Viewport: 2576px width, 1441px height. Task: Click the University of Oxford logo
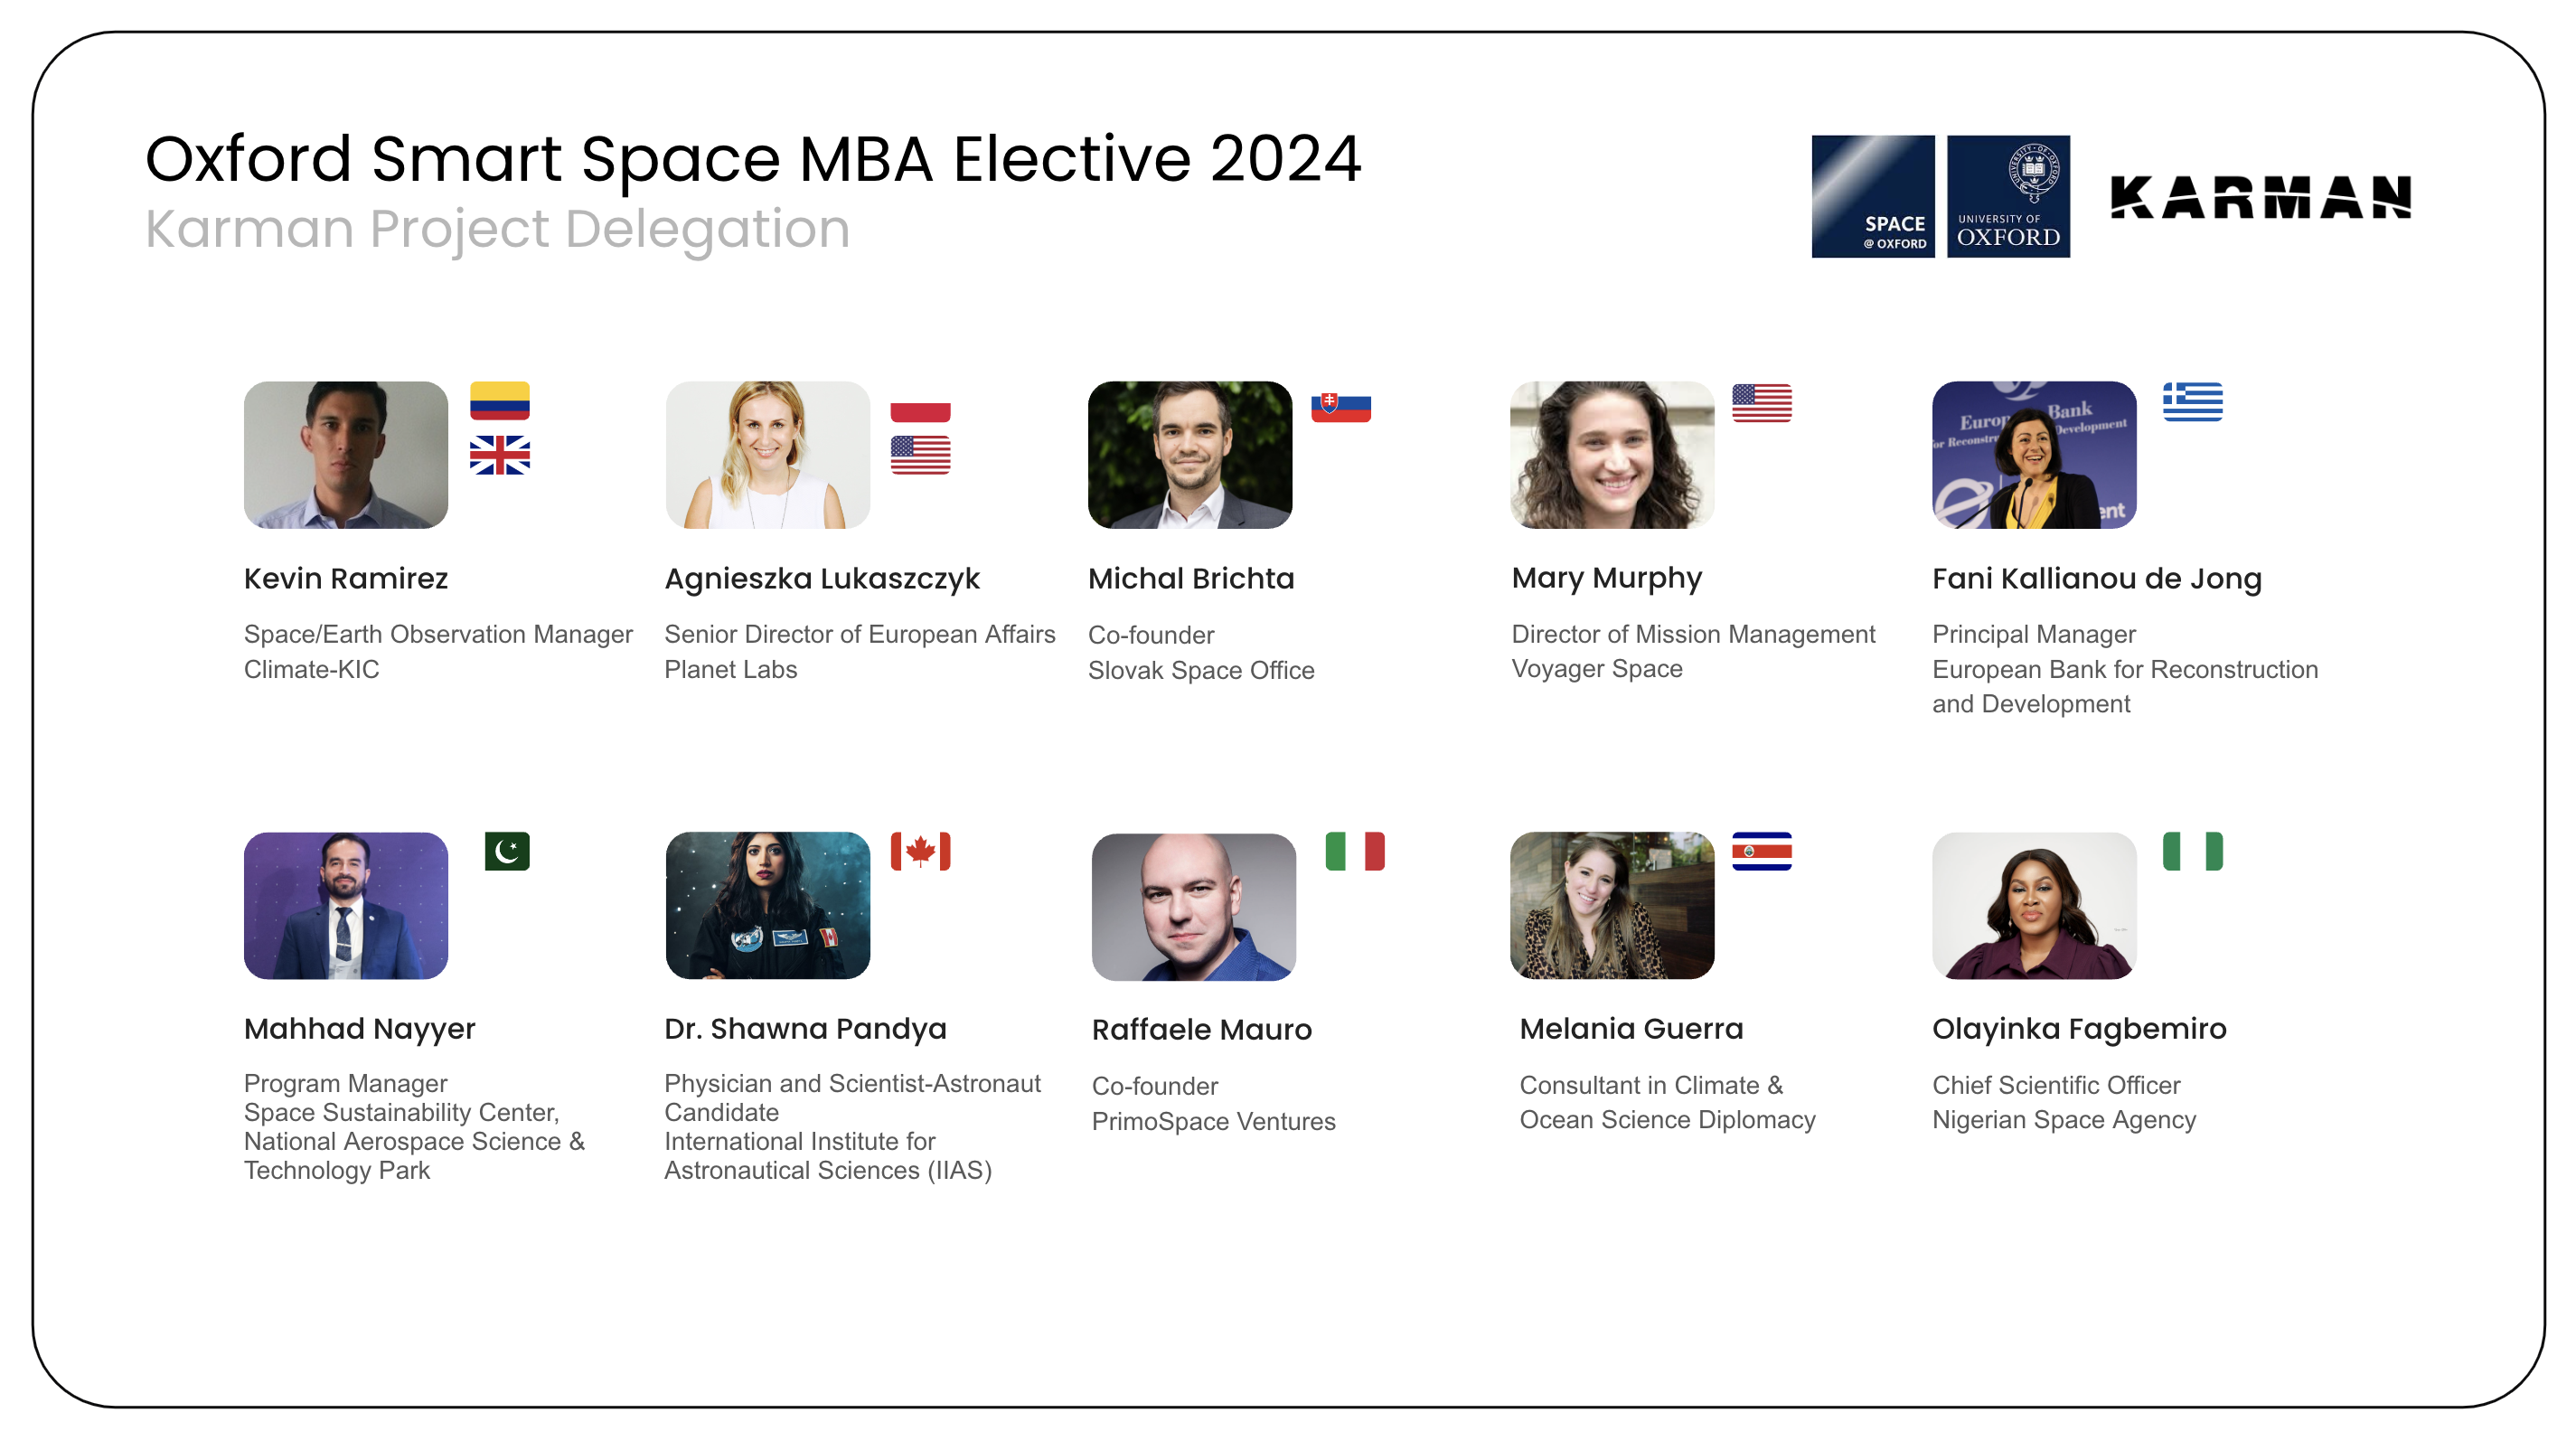pos(2008,197)
